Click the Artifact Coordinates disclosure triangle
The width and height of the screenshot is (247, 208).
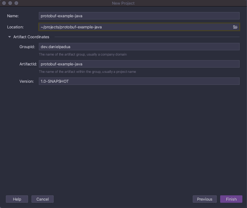tap(9, 37)
